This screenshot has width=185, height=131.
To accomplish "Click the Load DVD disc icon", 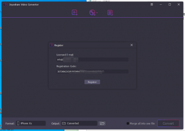I will tap(92, 13).
